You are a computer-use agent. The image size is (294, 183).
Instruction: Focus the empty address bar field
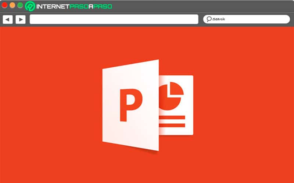(x=114, y=19)
